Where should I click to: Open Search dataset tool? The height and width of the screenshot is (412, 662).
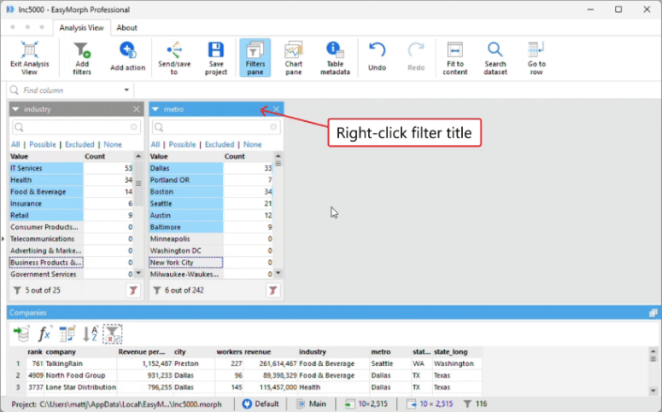tap(495, 58)
